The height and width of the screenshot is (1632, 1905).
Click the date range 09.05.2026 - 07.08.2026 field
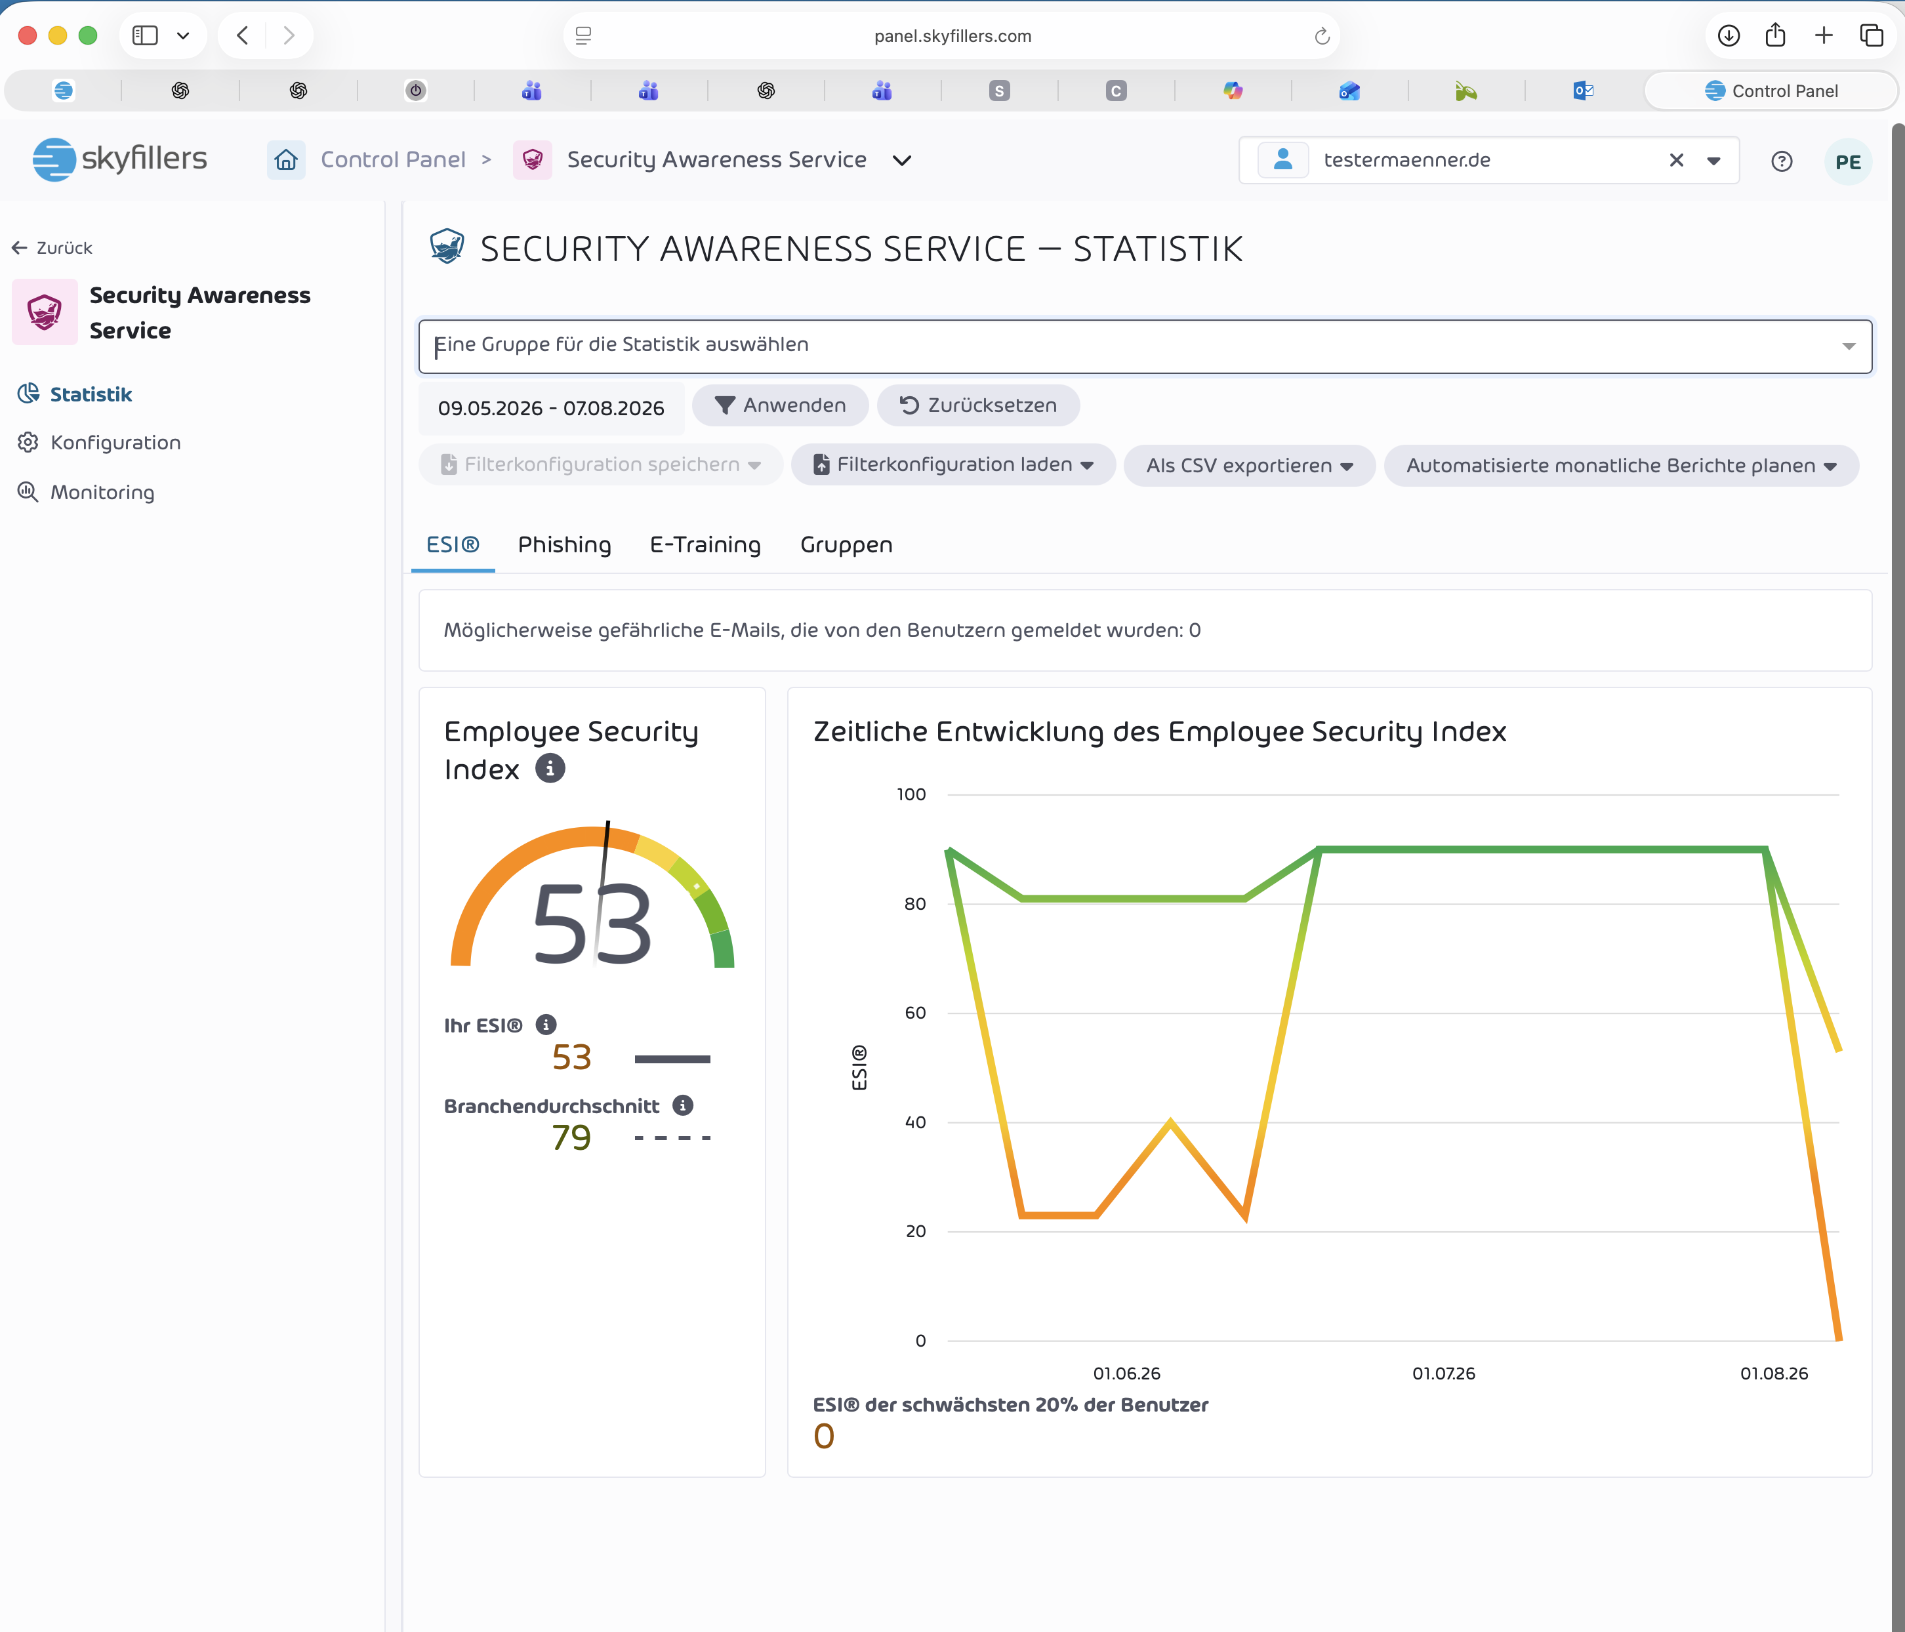551,407
